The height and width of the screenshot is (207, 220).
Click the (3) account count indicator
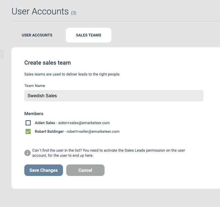pos(74,13)
